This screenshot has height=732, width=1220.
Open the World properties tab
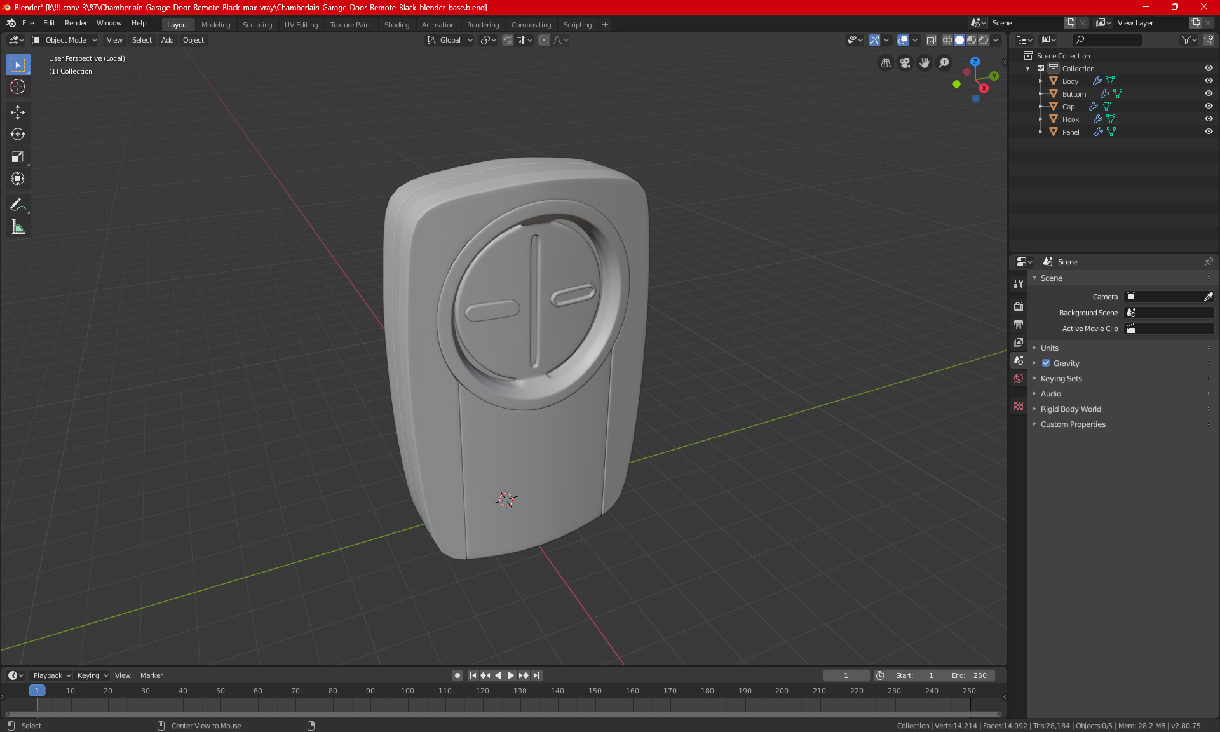(x=1019, y=378)
